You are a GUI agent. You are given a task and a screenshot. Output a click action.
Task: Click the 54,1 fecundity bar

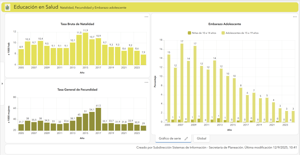point(92,121)
